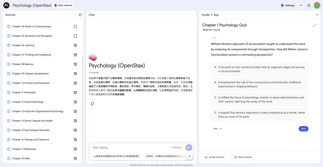Collapse the Sources panel icon
Screen dimensions: 323x167
tap(80, 15)
